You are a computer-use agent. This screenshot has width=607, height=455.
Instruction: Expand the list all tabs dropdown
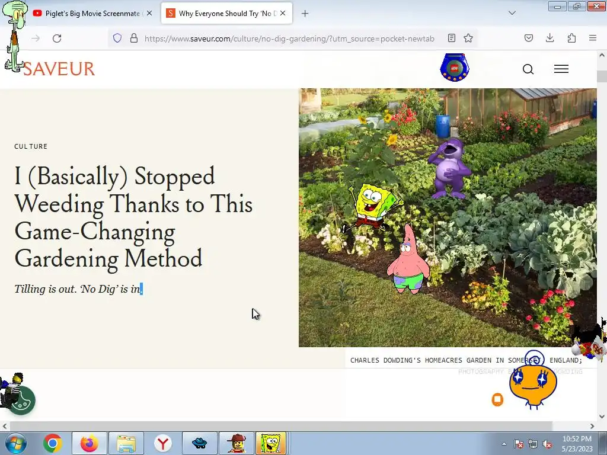pyautogui.click(x=512, y=13)
